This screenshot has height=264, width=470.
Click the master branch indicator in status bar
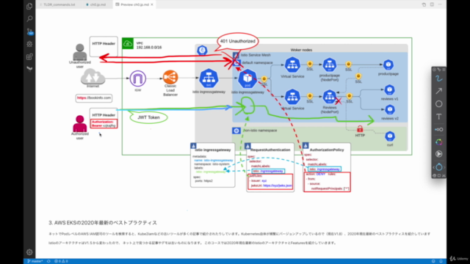tap(35, 261)
